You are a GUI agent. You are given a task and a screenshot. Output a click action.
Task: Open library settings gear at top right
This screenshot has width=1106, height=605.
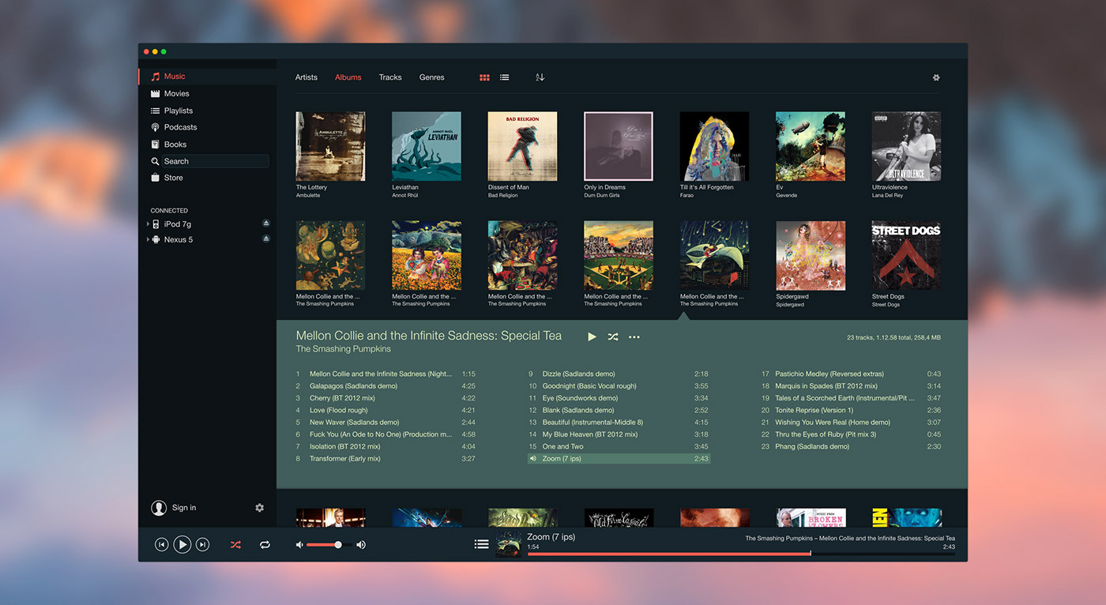(x=936, y=77)
